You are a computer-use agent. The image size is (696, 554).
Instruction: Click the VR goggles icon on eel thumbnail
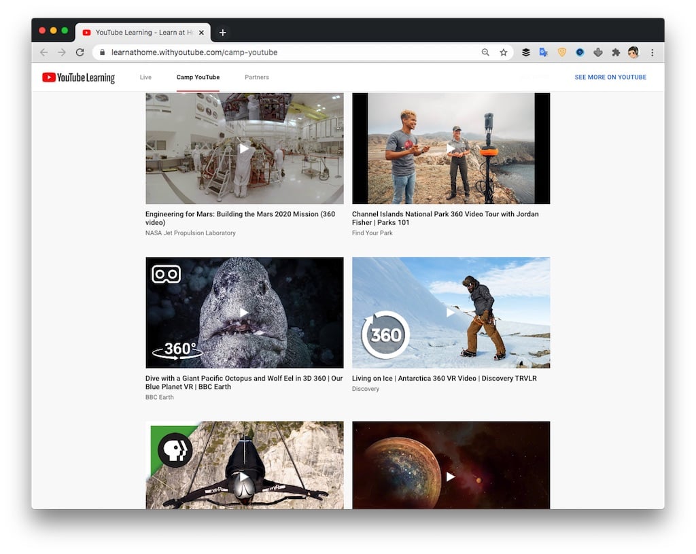[166, 274]
